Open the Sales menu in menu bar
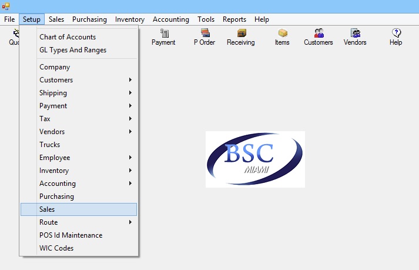The height and width of the screenshot is (270, 419). pyautogui.click(x=56, y=19)
